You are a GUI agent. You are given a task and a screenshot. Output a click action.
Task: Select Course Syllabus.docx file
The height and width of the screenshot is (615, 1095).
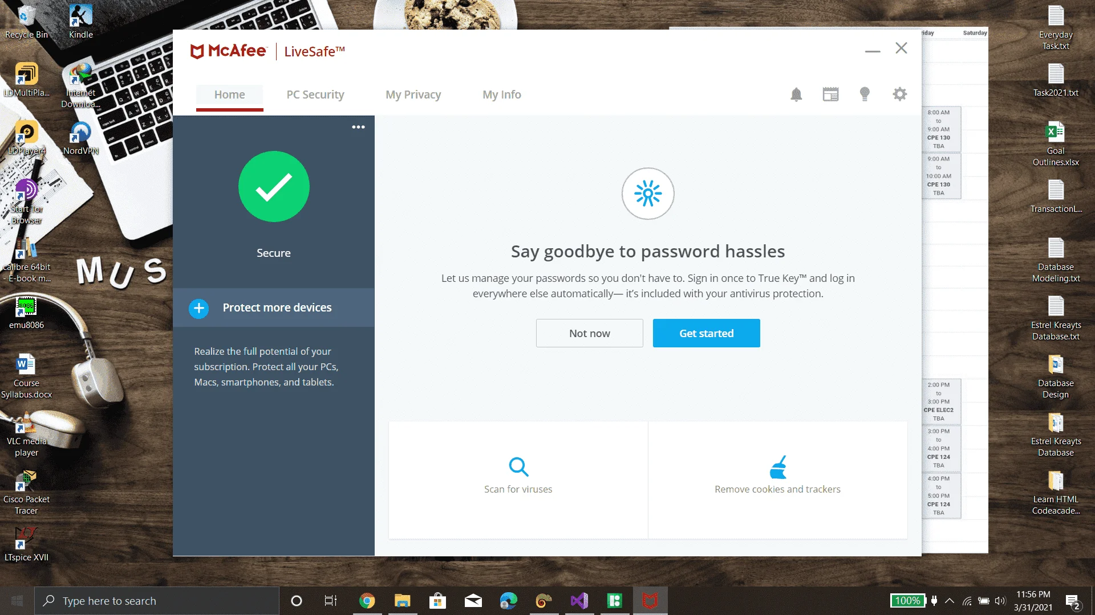coord(26,377)
